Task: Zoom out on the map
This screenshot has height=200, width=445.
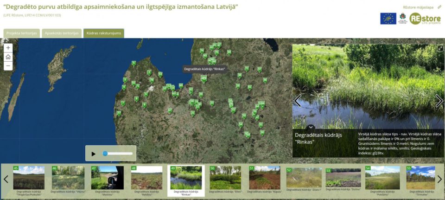Action: (8, 66)
